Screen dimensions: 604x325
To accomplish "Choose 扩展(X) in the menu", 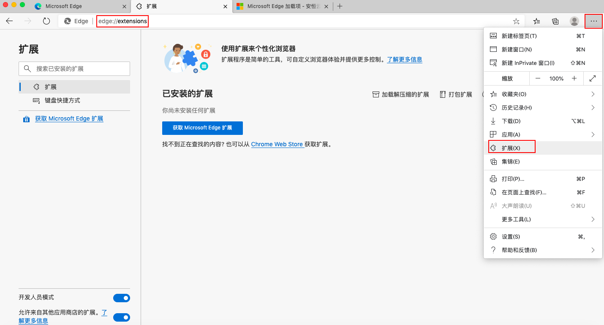I will point(543,148).
